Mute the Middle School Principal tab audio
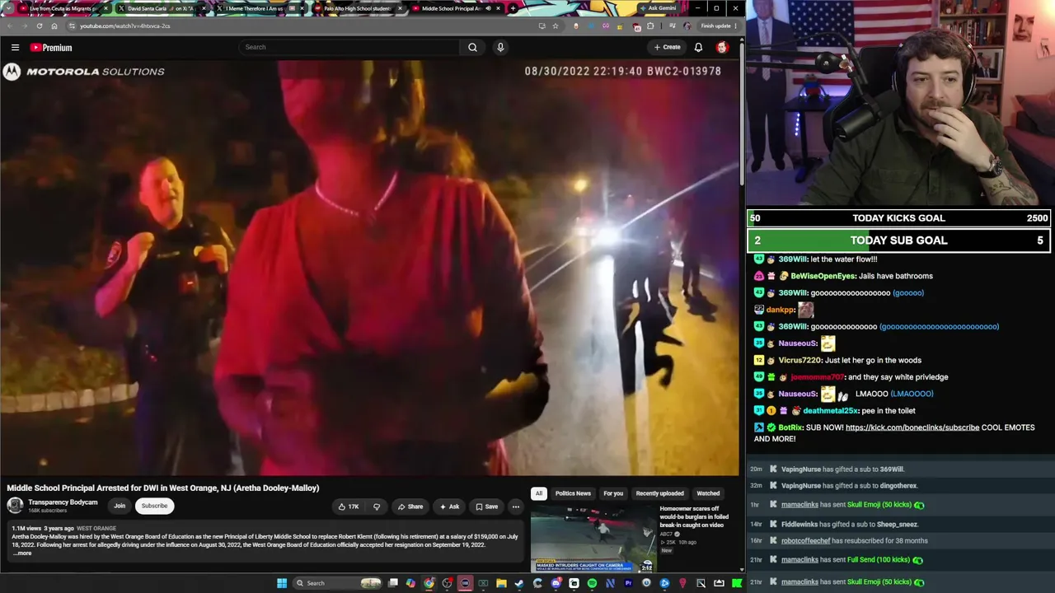1055x593 pixels. (487, 8)
